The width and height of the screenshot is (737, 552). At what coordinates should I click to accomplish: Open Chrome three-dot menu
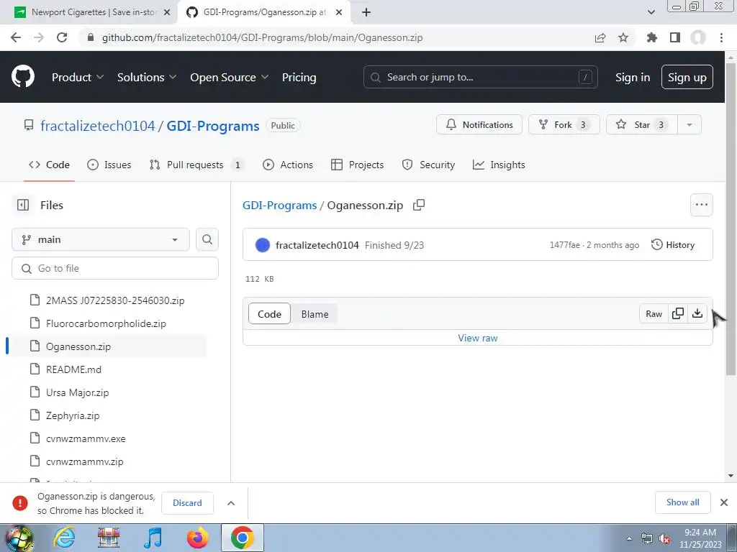721,37
